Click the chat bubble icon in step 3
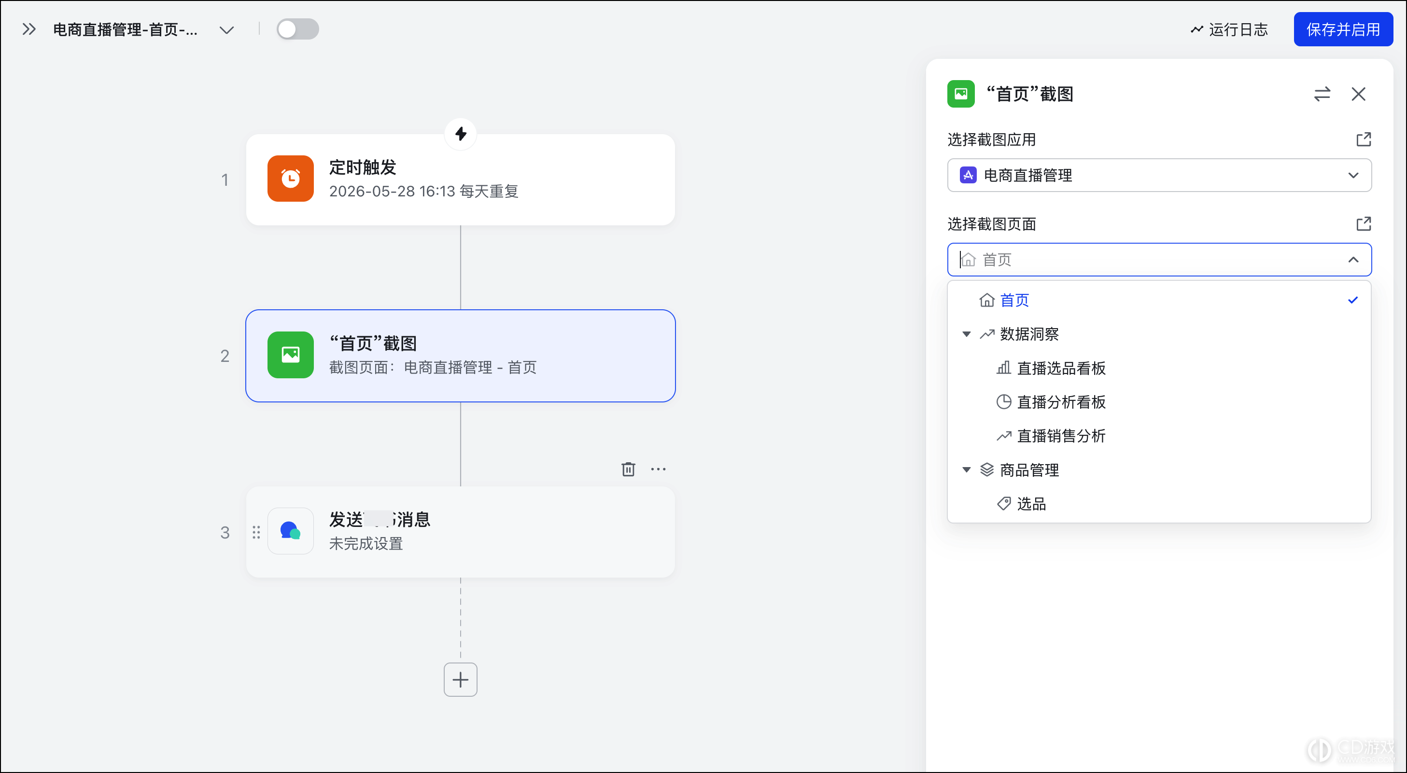The width and height of the screenshot is (1407, 773). click(x=291, y=531)
